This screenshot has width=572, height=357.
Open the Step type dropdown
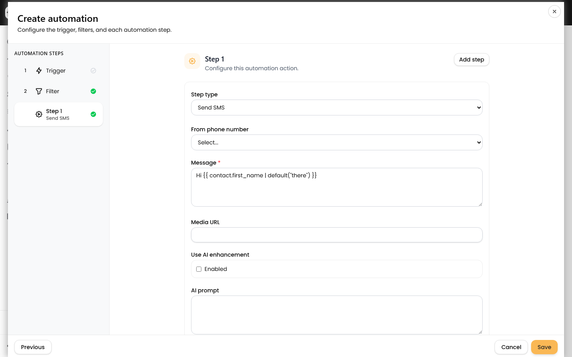point(337,107)
